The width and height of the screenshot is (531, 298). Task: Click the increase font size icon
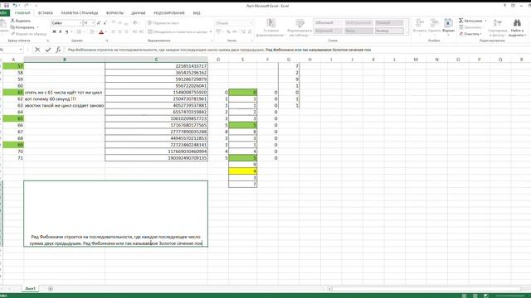point(99,23)
